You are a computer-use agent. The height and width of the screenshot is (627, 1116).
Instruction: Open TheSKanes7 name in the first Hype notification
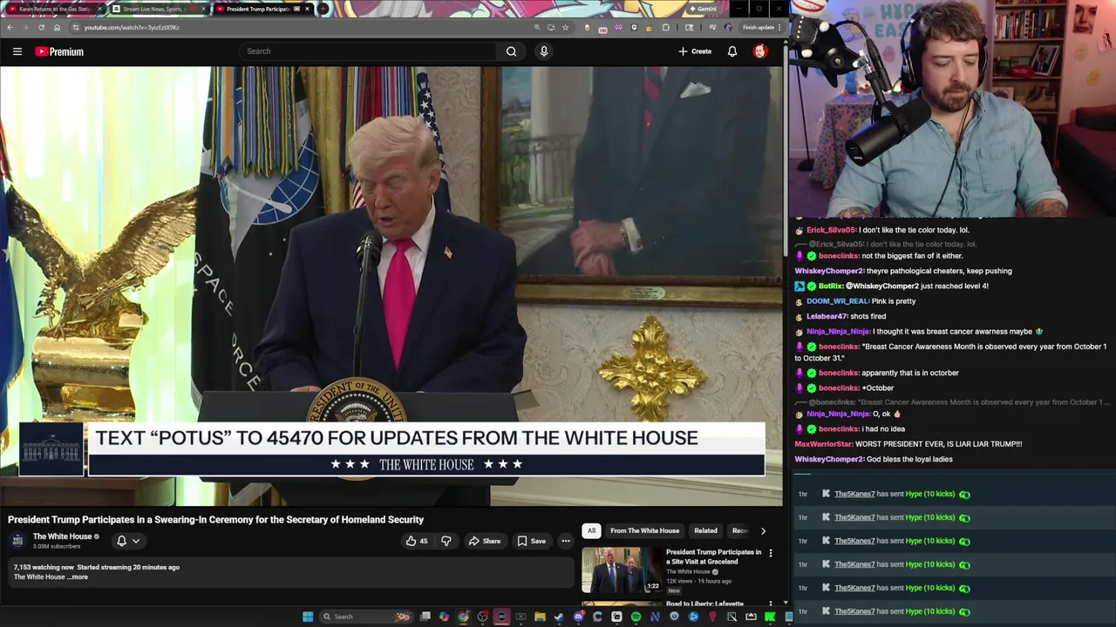854,494
